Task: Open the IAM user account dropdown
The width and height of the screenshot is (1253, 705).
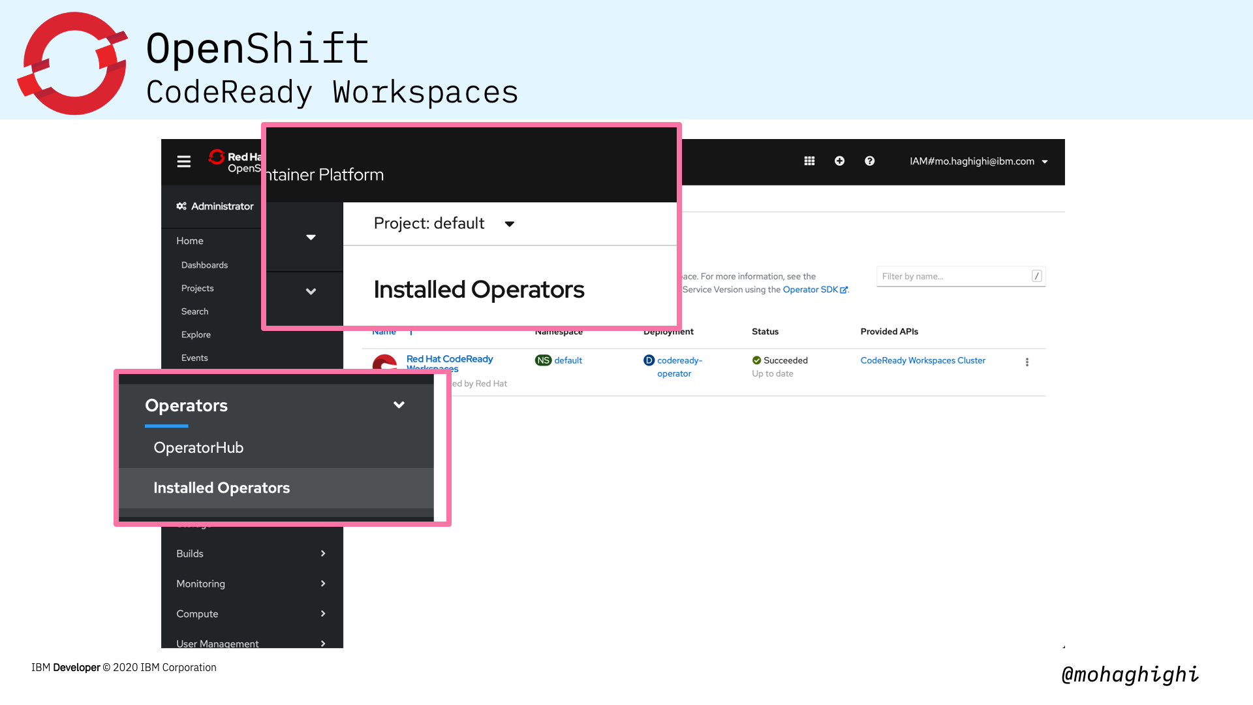Action: pos(979,161)
